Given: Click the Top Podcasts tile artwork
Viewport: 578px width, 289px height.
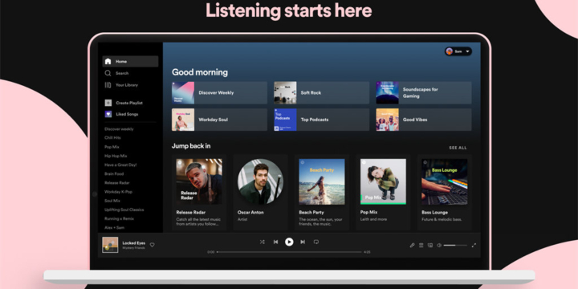Looking at the screenshot, I should click(285, 120).
